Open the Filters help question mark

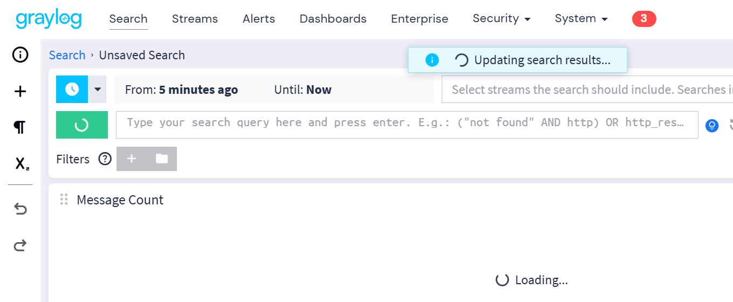click(105, 159)
